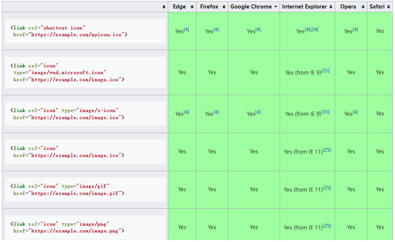Screen dimensions: 395x242
Task: Open reference [25] in the image.ico rel=icon row
Action: (327, 150)
